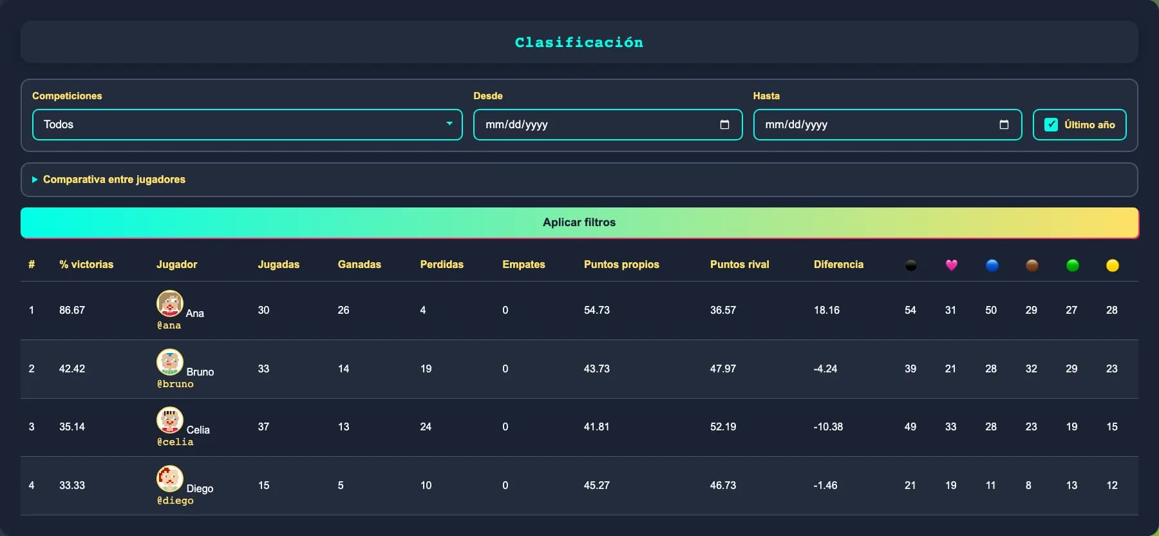Click the % victorias column header
The height and width of the screenshot is (536, 1159).
86,264
